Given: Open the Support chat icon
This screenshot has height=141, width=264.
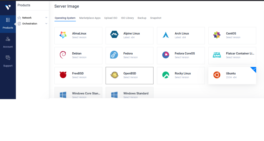Looking at the screenshot, I should [8, 58].
